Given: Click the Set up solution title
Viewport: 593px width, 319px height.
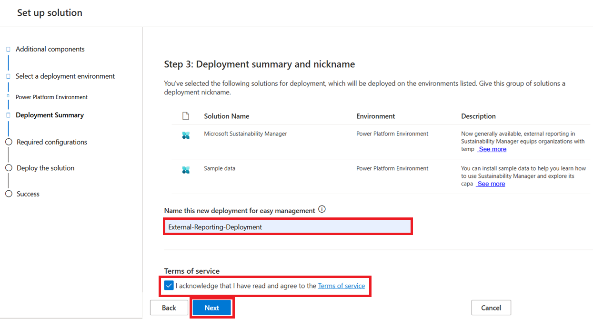Looking at the screenshot, I should [50, 13].
